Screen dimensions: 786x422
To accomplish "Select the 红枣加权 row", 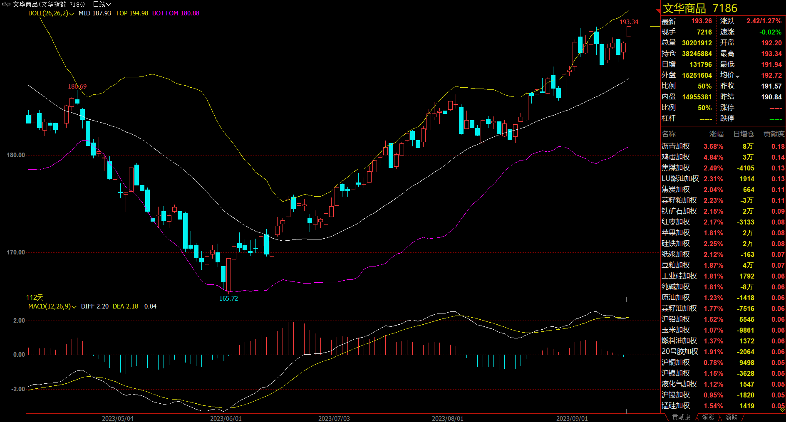I will (x=723, y=222).
